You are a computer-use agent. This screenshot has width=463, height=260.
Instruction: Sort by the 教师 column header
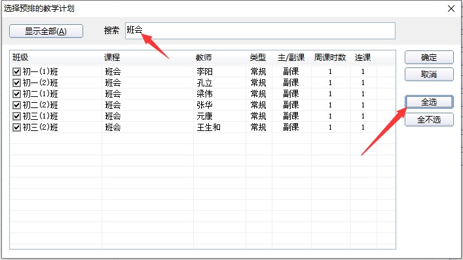[219, 58]
